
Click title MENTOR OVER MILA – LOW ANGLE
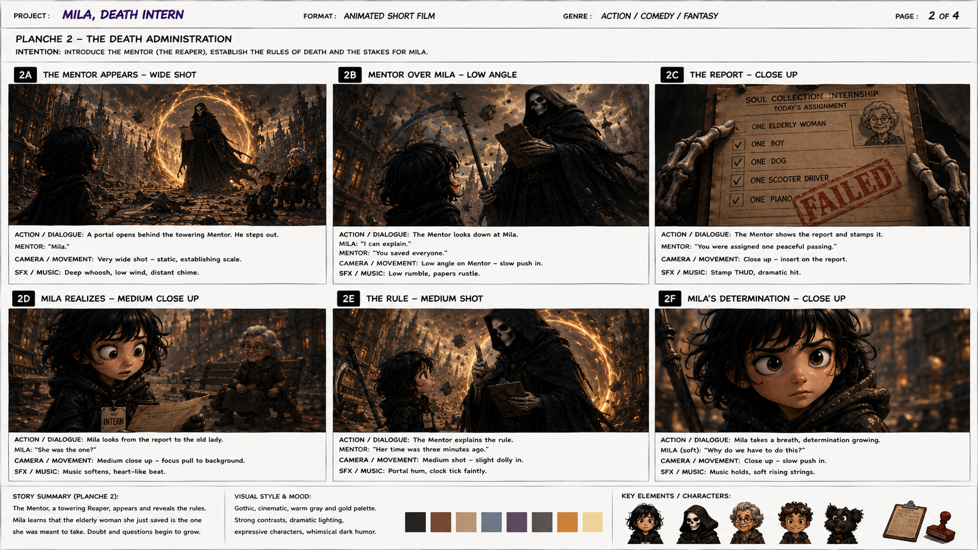click(442, 75)
